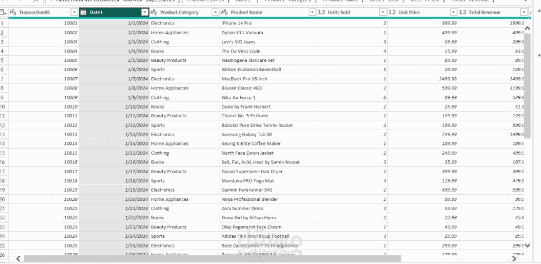Select row number 13
The width and height of the screenshot is (541, 264).
[x=4, y=134]
